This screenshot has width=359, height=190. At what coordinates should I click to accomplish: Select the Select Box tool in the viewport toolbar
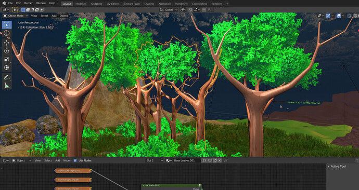pyautogui.click(x=7, y=25)
